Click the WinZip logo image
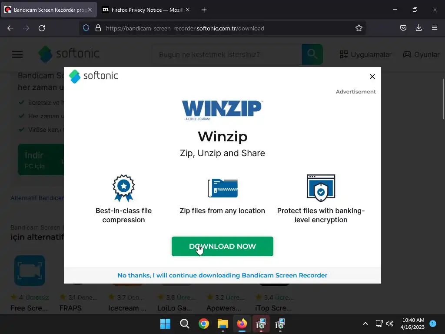Image resolution: width=445 pixels, height=334 pixels. 222,110
